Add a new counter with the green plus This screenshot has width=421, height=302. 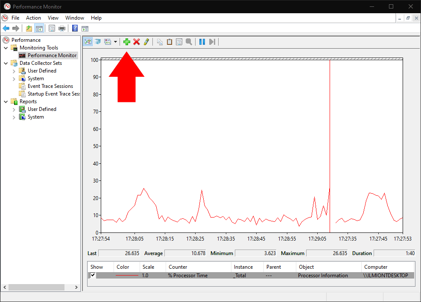(x=126, y=41)
